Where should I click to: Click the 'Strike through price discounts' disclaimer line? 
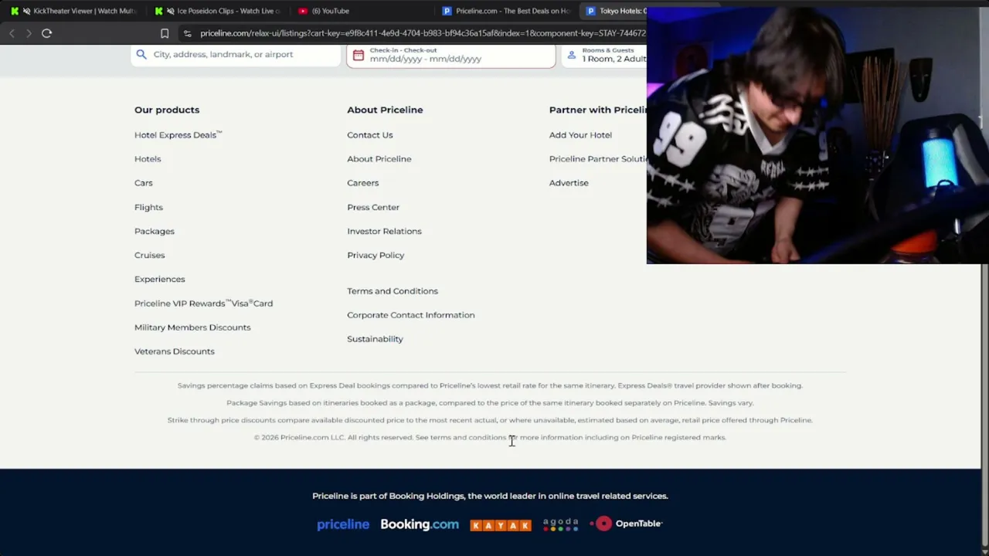coord(490,420)
